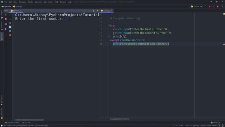The height and width of the screenshot is (127, 225).
Task: Hide the Run tool window with minus icon
Action: (x=97, y=11)
